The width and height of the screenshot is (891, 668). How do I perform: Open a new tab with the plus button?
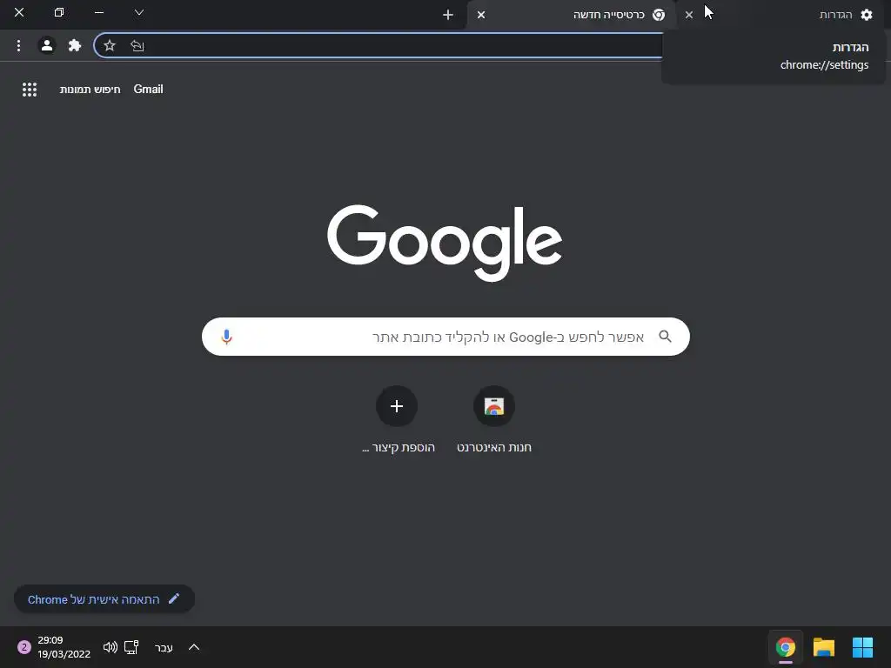click(448, 15)
